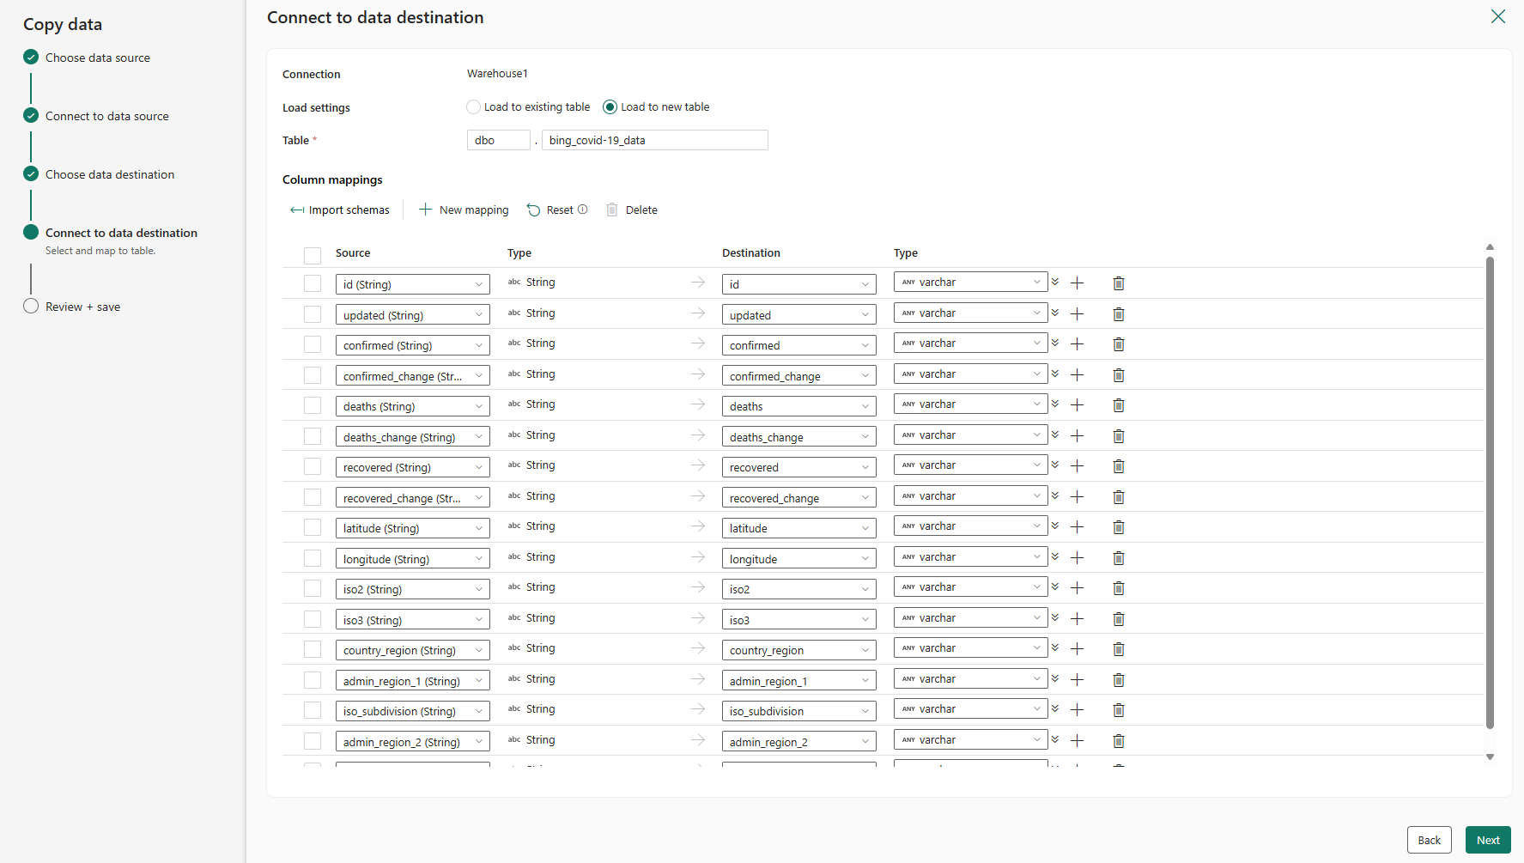Click the Import schemas arrow icon
This screenshot has width=1524, height=863.
297,210
